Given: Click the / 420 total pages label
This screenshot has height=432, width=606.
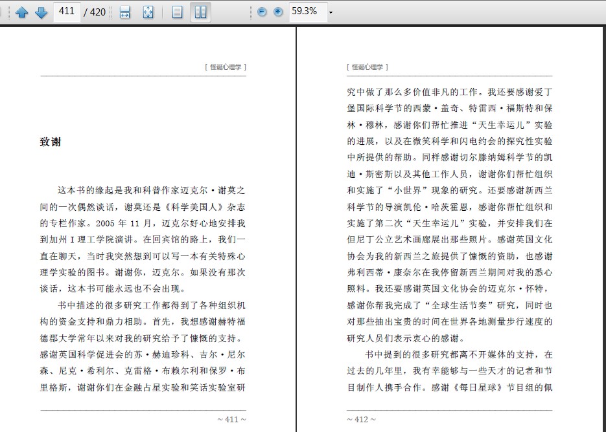Looking at the screenshot, I should 95,12.
